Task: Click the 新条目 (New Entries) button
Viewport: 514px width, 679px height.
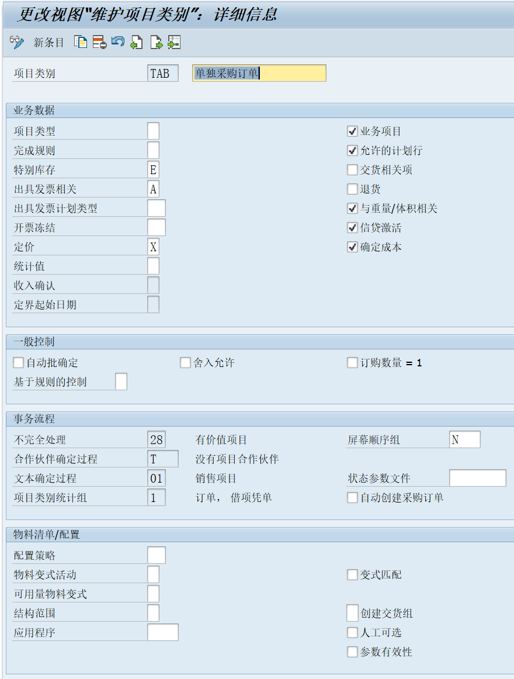Action: [x=48, y=43]
